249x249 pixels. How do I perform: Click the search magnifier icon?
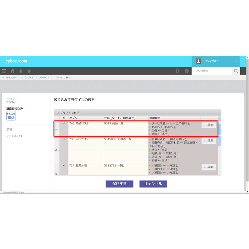pyautogui.click(x=236, y=71)
